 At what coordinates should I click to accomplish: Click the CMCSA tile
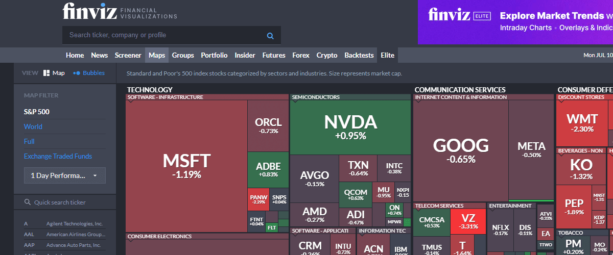point(432,222)
